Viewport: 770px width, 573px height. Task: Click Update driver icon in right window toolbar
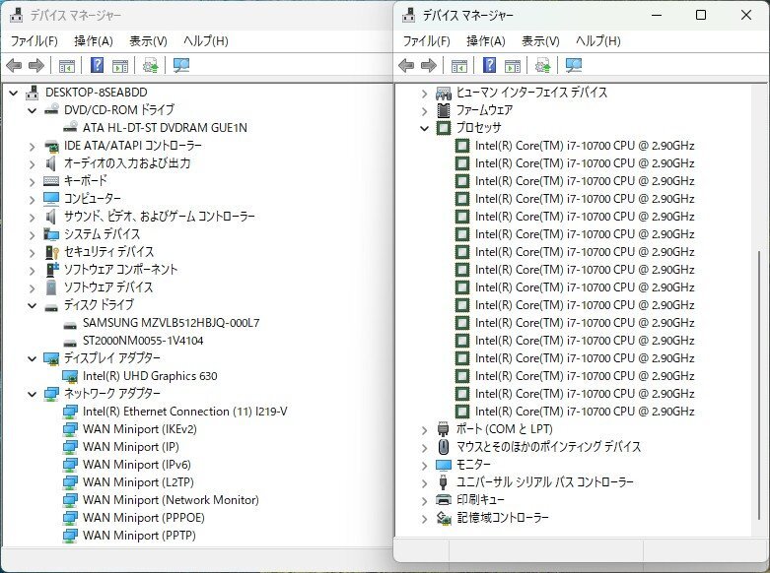(543, 65)
